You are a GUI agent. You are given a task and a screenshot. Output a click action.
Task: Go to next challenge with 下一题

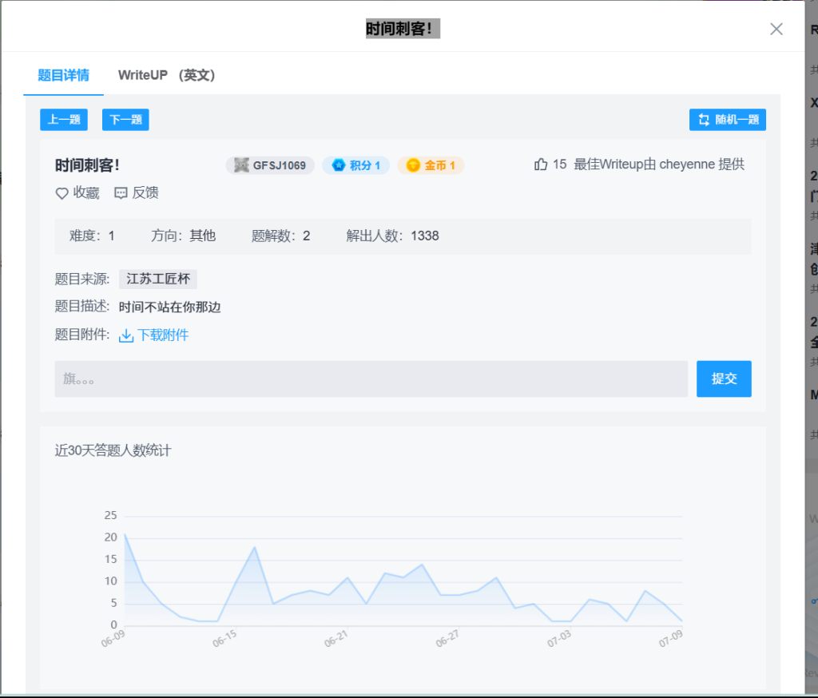pyautogui.click(x=125, y=120)
